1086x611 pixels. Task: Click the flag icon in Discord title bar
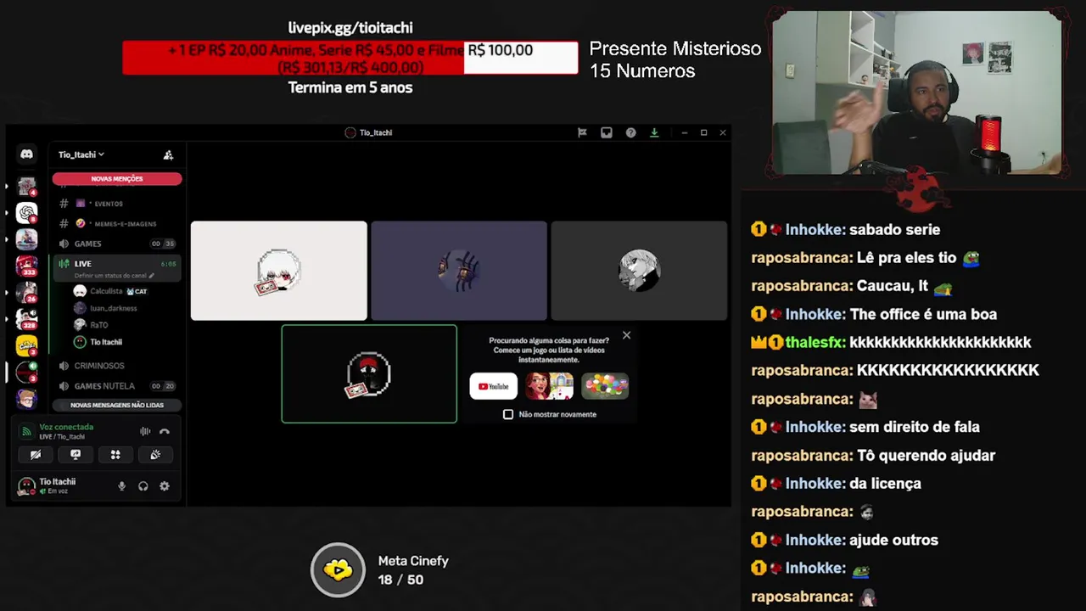[582, 132]
